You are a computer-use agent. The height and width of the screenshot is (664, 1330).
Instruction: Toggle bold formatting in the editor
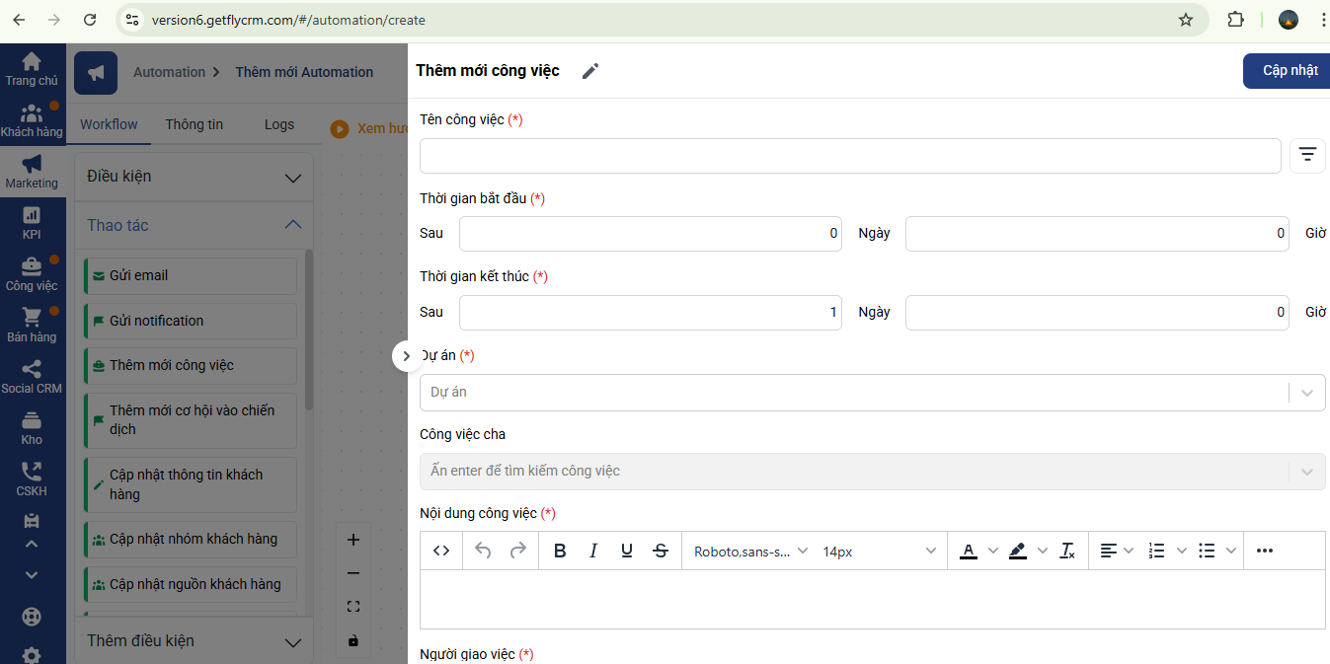[x=560, y=551]
